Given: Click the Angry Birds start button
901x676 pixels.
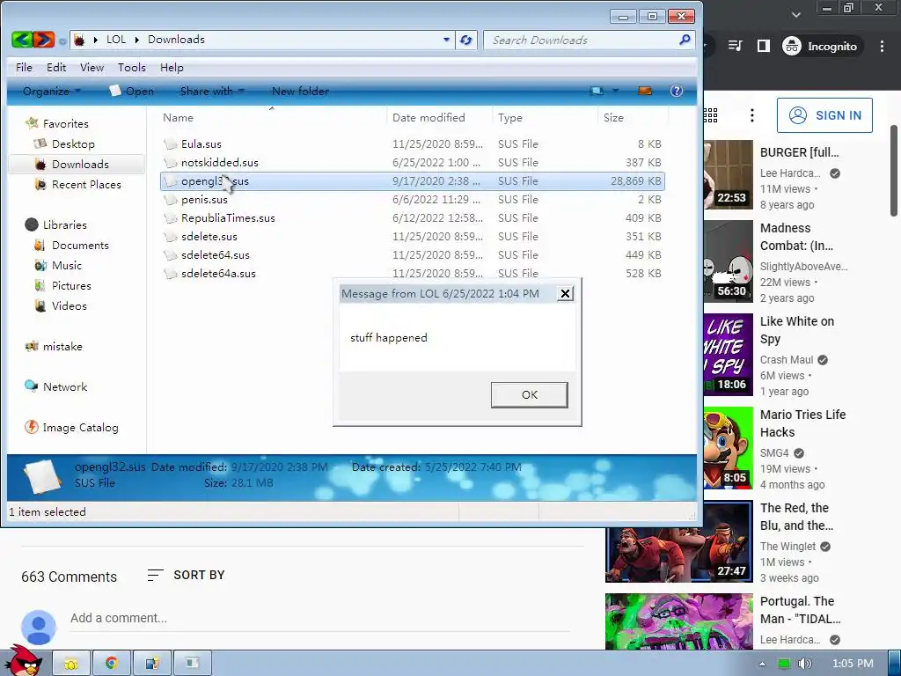Looking at the screenshot, I should point(24,661).
